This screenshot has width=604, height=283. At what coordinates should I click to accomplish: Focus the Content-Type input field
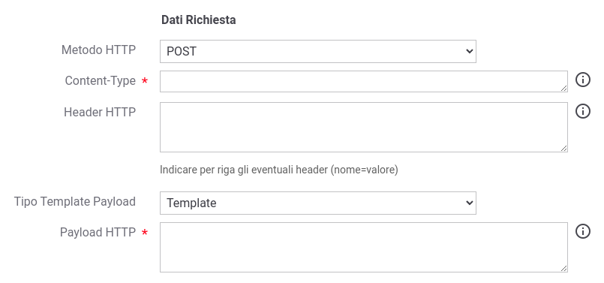364,81
